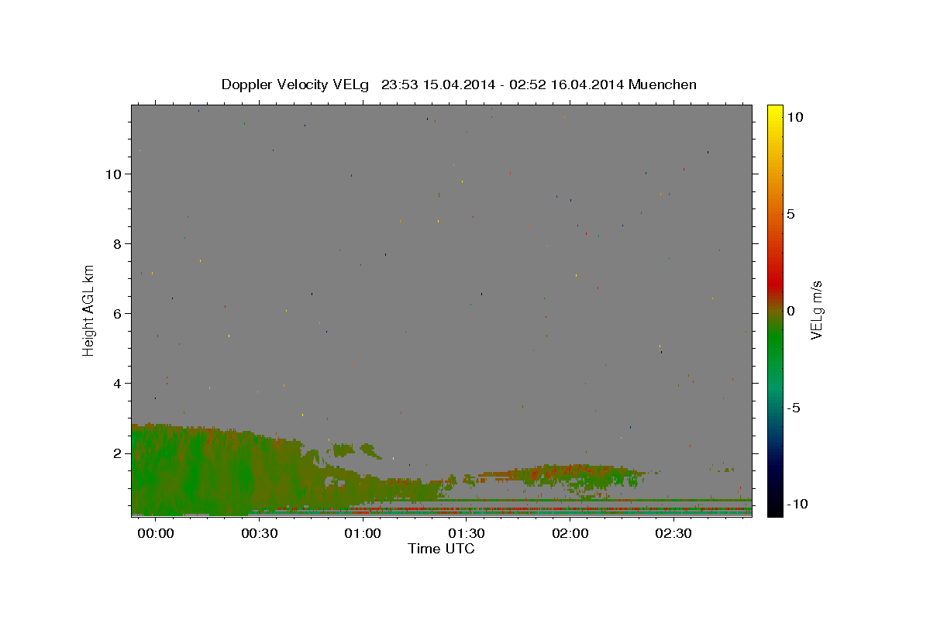
Task: Pick the black bottom of the colorbar
Action: pos(774,508)
